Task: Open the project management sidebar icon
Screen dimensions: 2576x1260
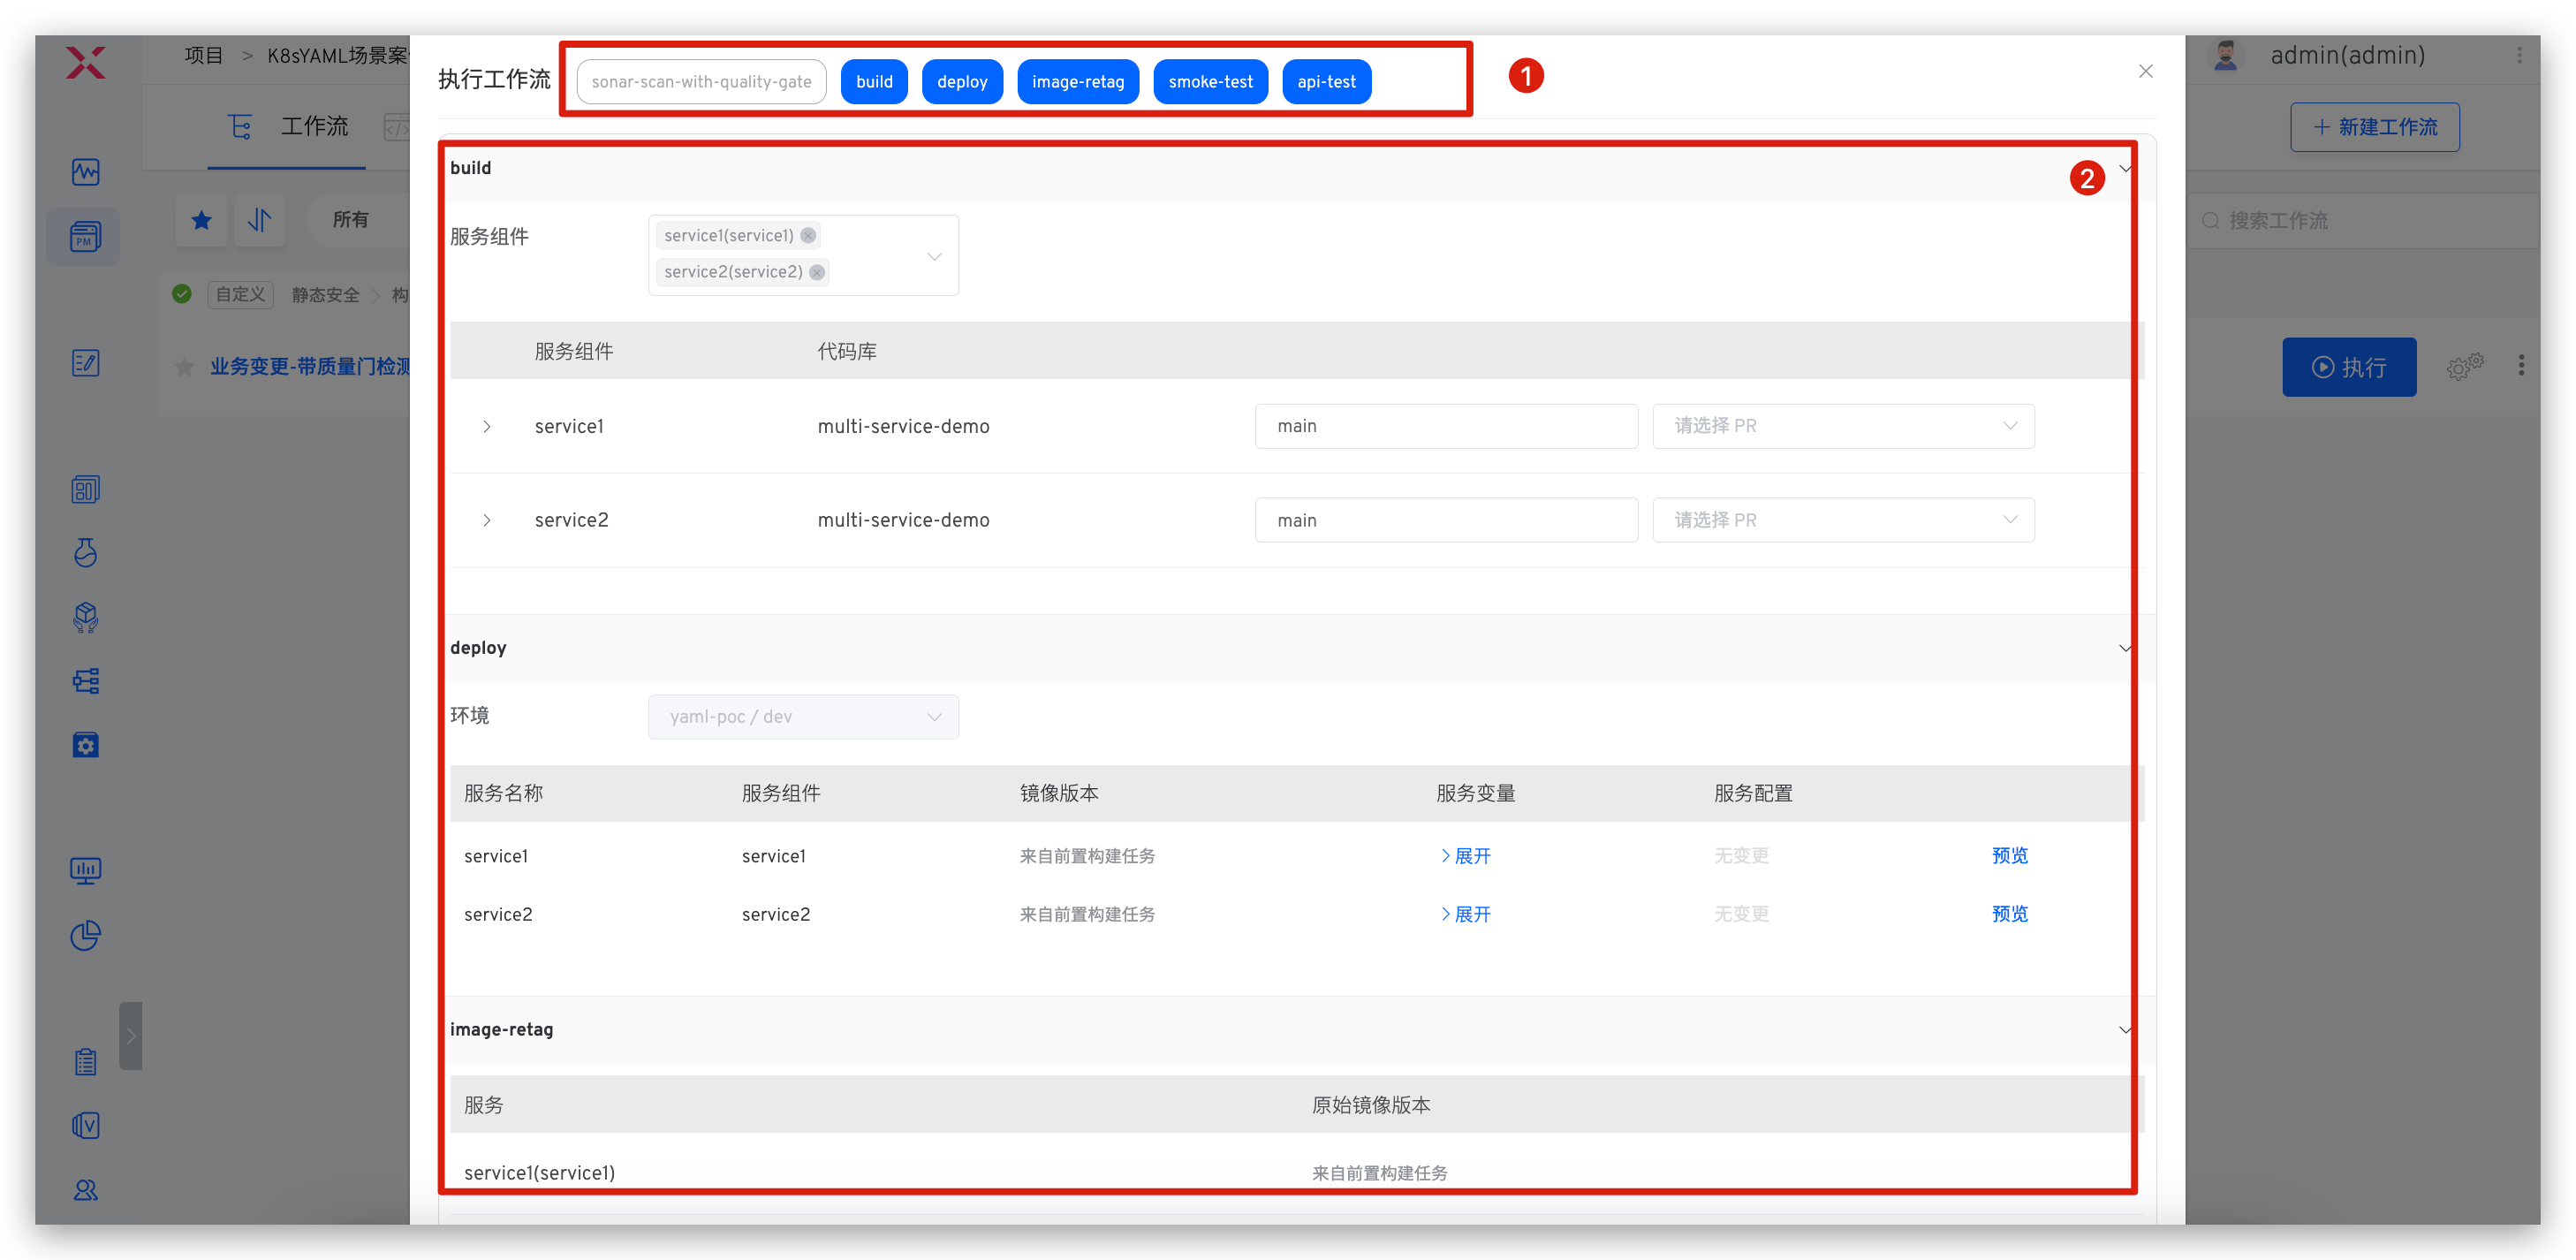Action: (x=85, y=237)
